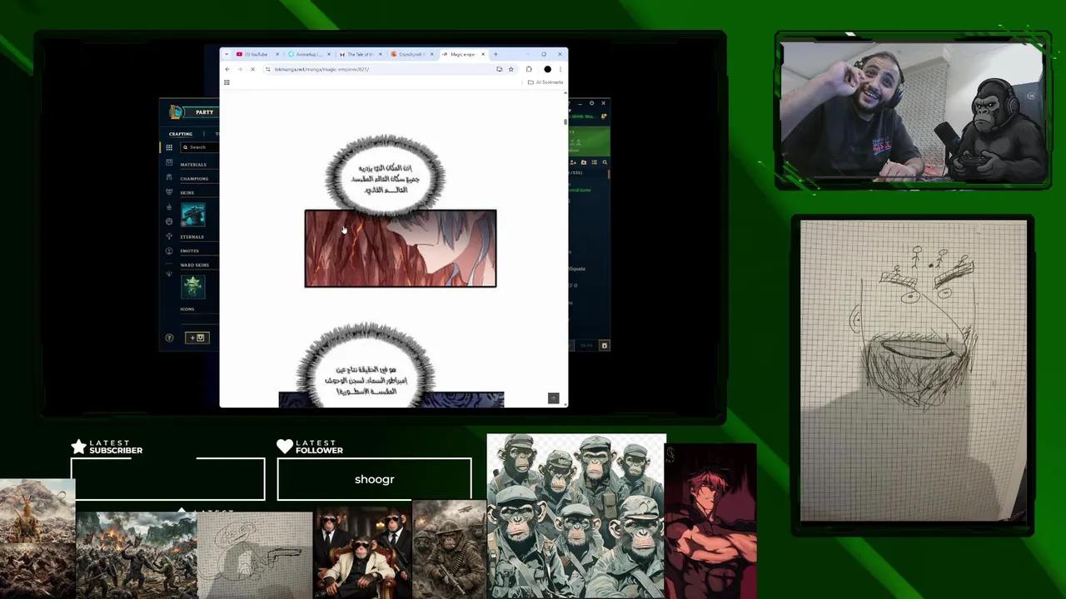This screenshot has width=1066, height=599.
Task: Expand the CHAMPIONS section
Action: (194, 179)
